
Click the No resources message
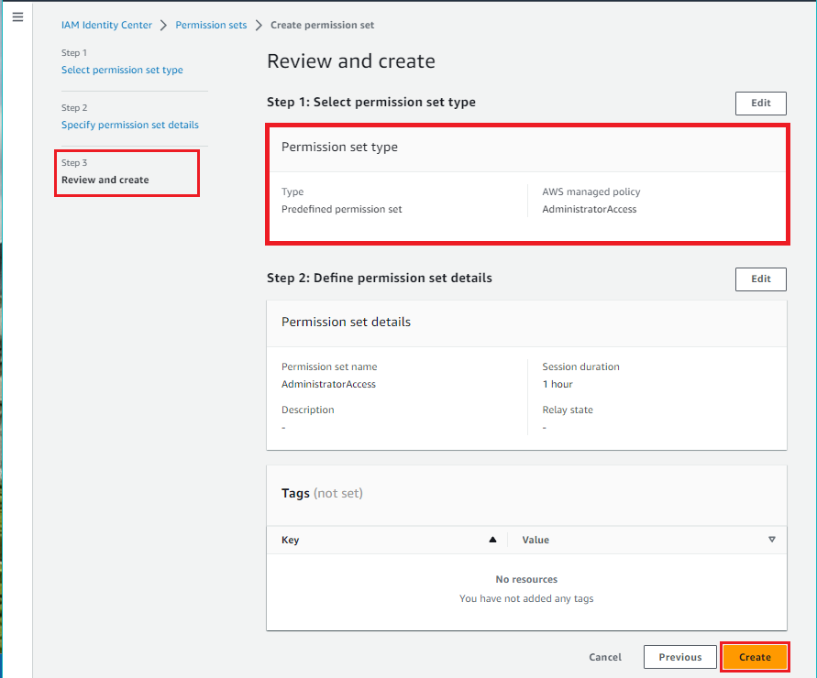tap(526, 580)
